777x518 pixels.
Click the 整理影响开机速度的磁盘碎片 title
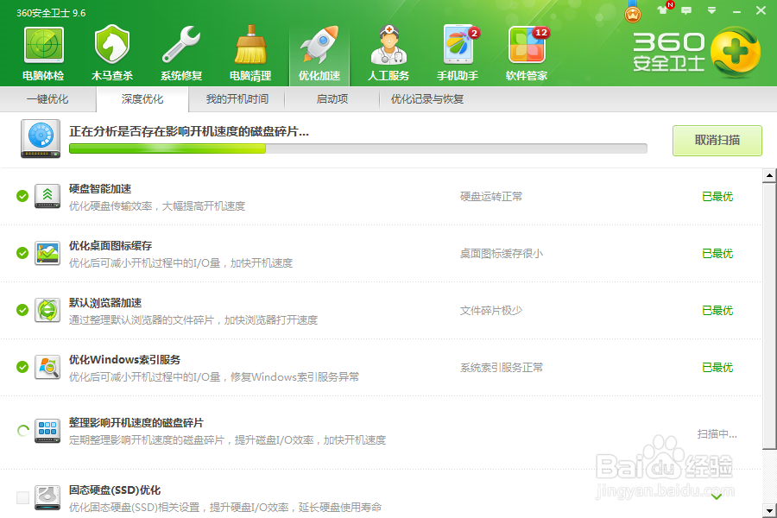point(136,423)
